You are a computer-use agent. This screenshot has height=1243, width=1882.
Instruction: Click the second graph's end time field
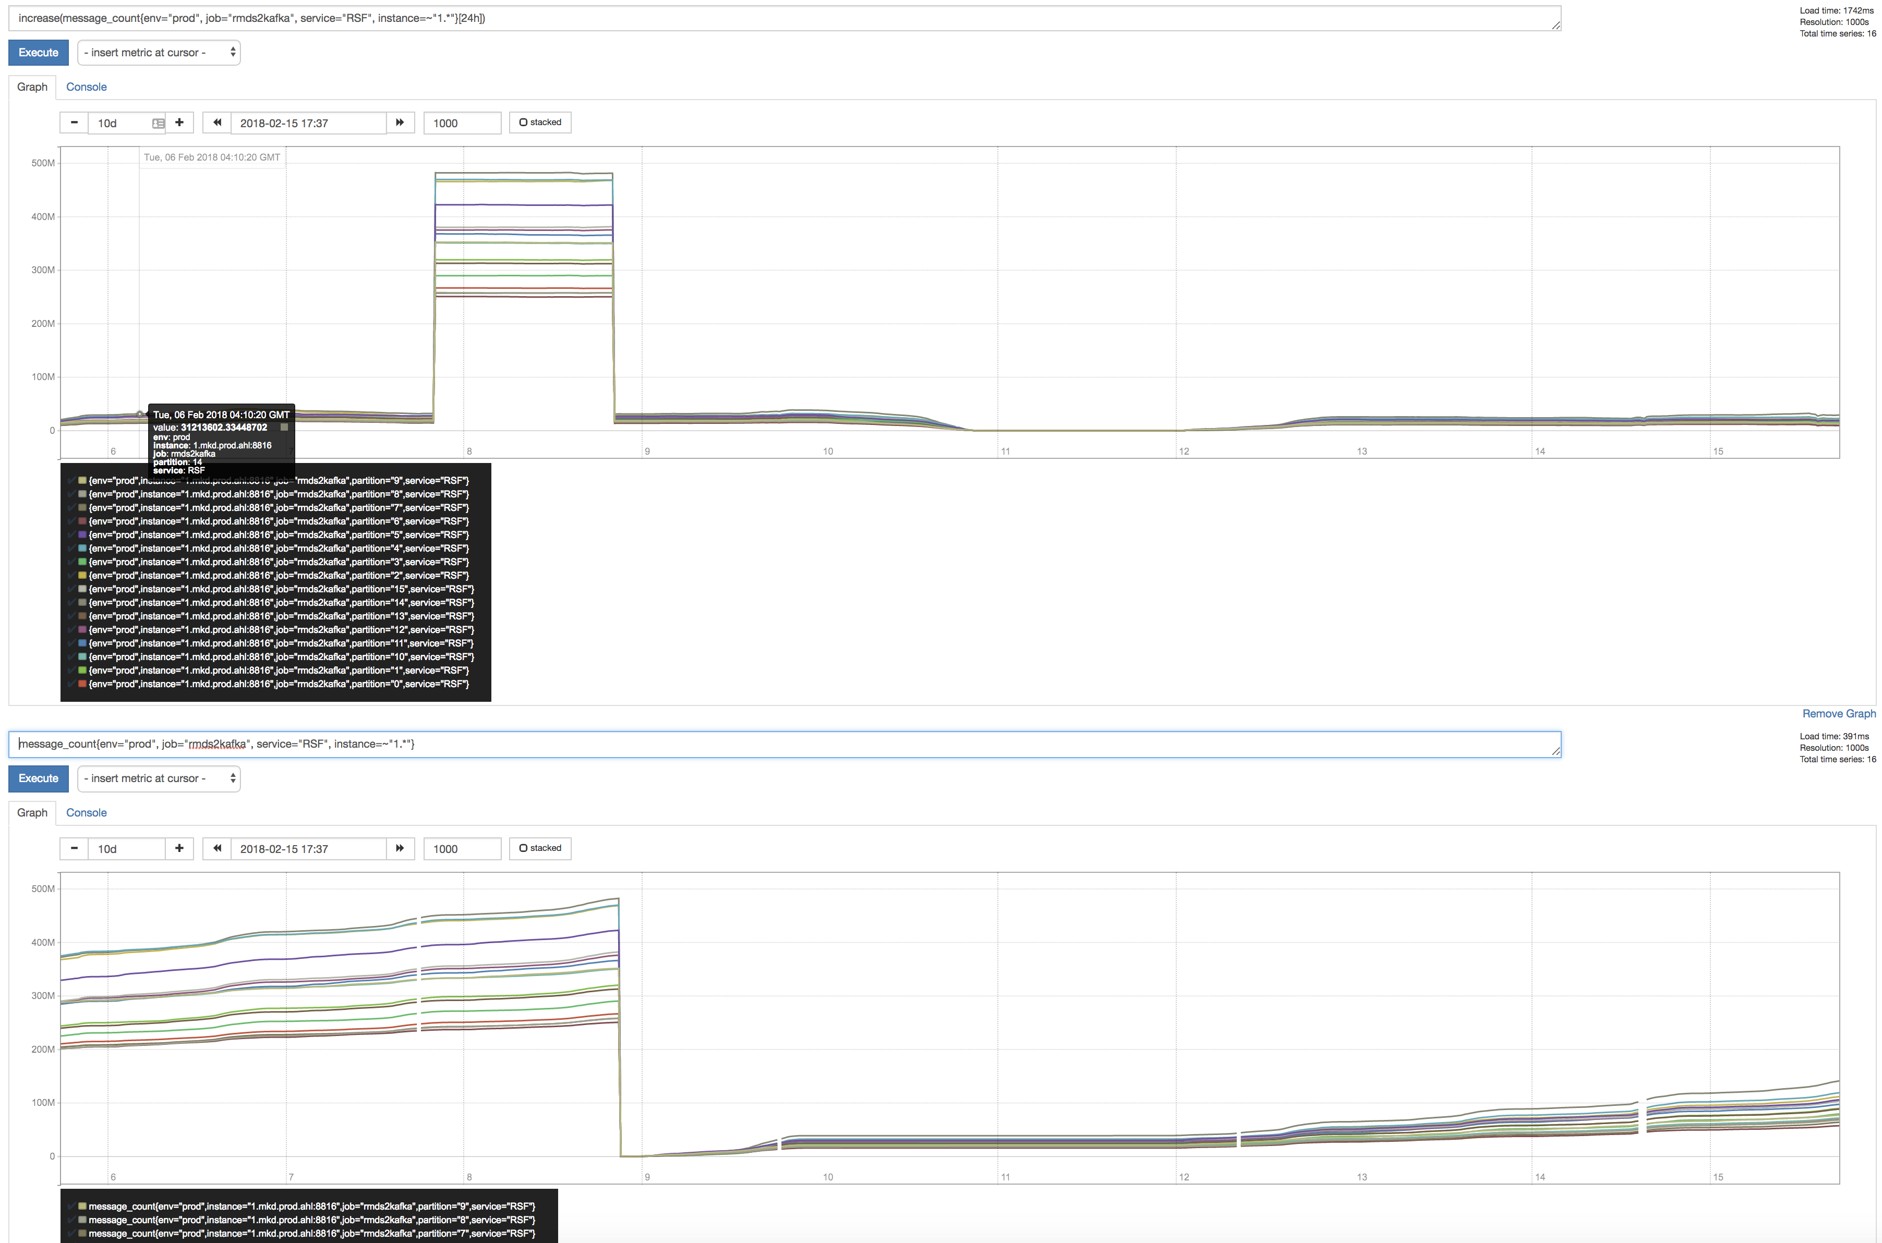click(308, 848)
